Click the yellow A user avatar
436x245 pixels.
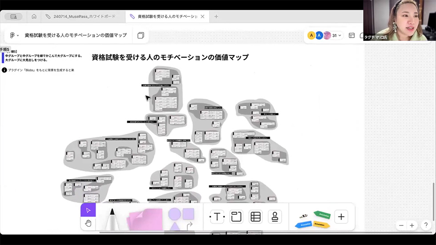(311, 35)
